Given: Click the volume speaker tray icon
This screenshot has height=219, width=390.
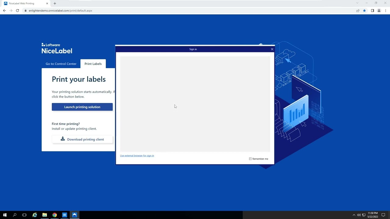Looking at the screenshot, I should click(x=359, y=215).
